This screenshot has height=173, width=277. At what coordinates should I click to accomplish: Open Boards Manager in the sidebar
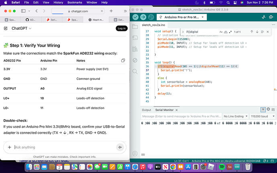134,39
